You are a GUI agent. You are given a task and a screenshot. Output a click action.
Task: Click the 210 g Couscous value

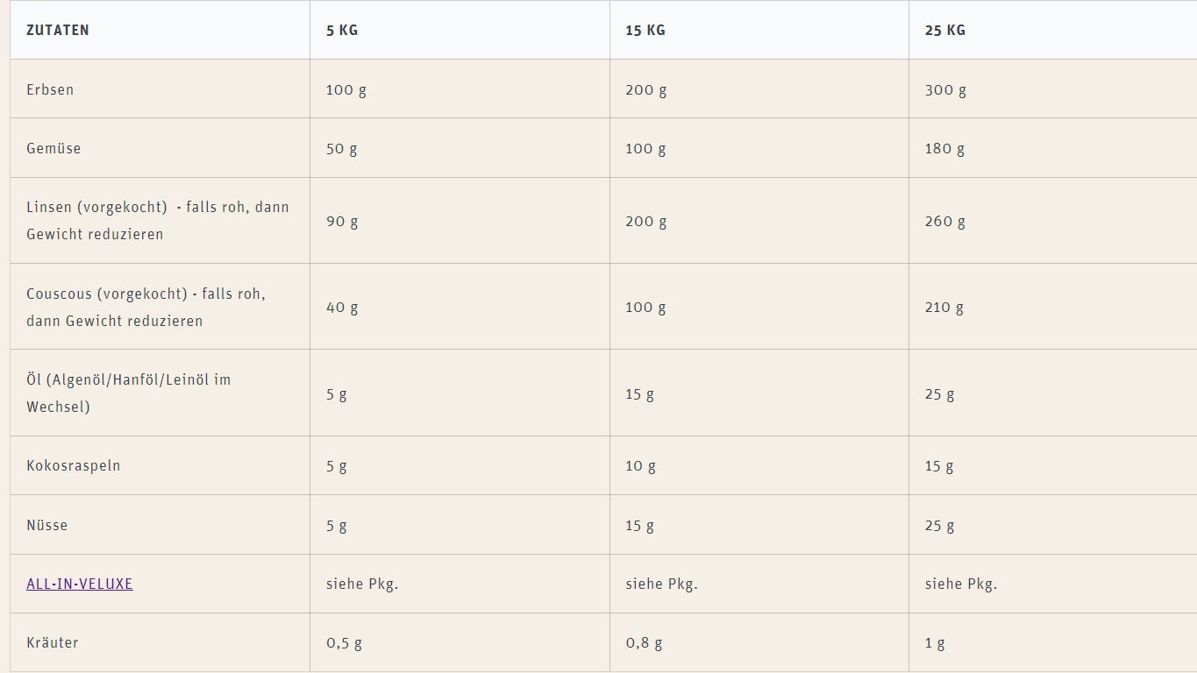[x=944, y=307]
